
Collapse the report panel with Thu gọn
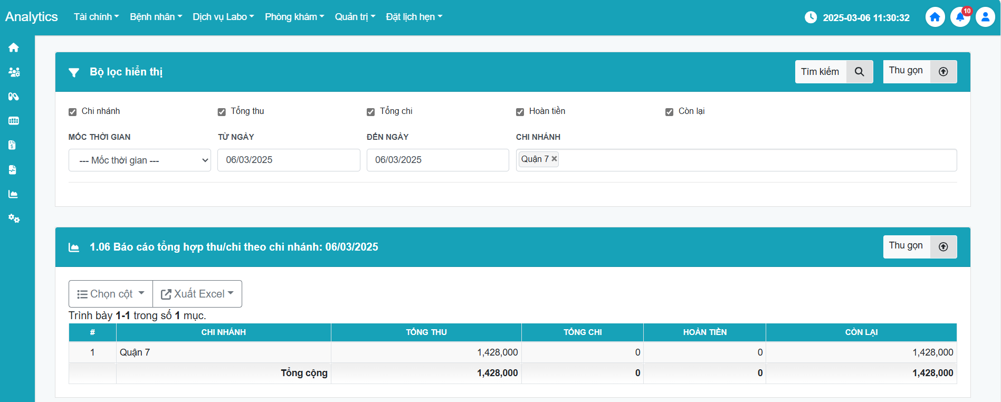click(919, 246)
